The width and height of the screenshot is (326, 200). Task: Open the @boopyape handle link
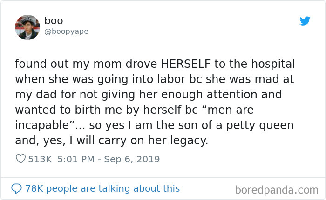66,32
